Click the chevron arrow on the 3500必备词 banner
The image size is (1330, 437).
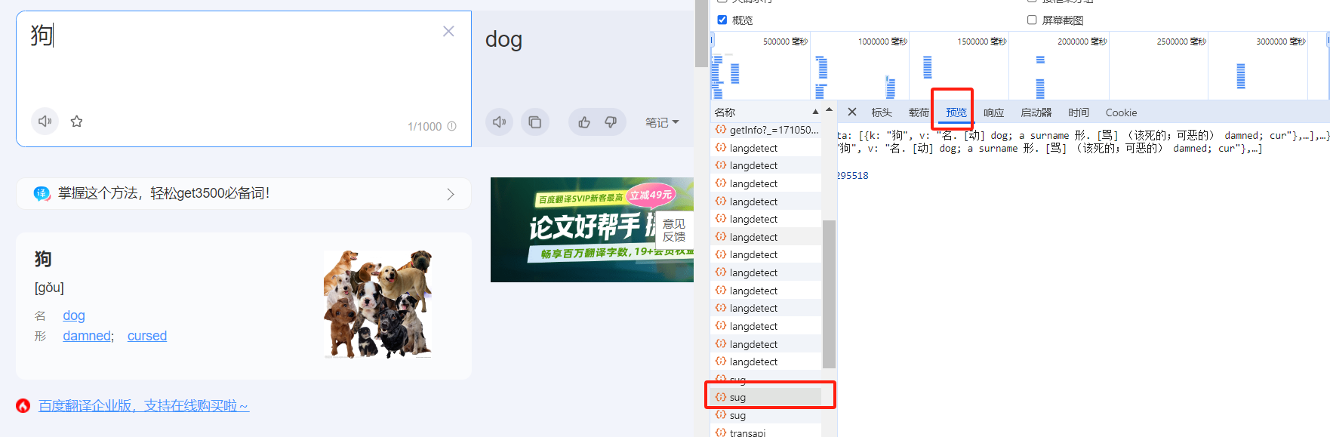(x=451, y=194)
